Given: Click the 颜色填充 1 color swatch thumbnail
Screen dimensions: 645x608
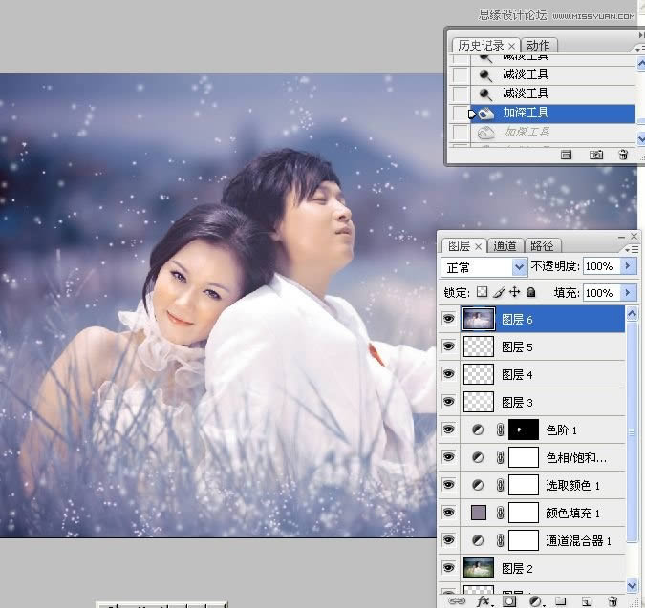Looking at the screenshot, I should click(479, 513).
